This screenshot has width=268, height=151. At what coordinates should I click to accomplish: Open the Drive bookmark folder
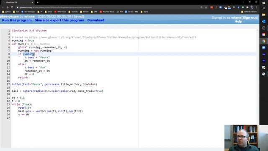[x=49, y=12]
